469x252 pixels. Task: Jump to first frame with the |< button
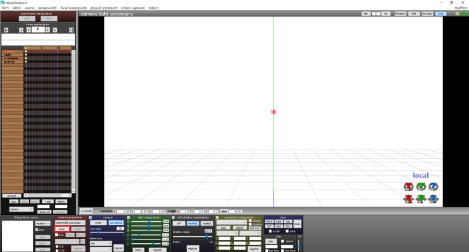[x=6, y=30]
